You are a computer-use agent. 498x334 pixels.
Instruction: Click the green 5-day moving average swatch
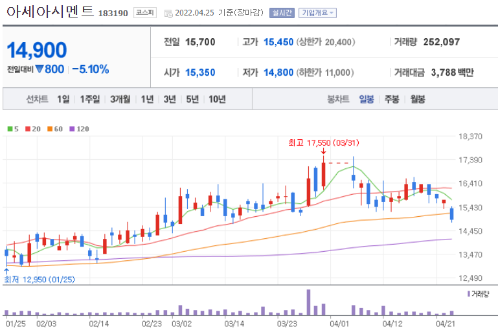point(10,129)
